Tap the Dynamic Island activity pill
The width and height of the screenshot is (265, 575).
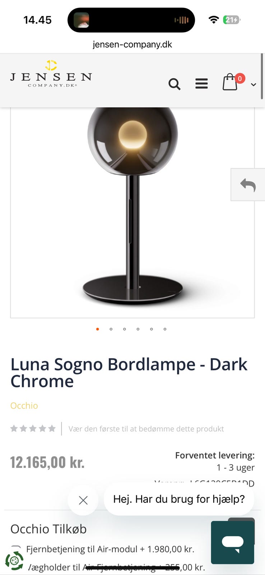[131, 20]
